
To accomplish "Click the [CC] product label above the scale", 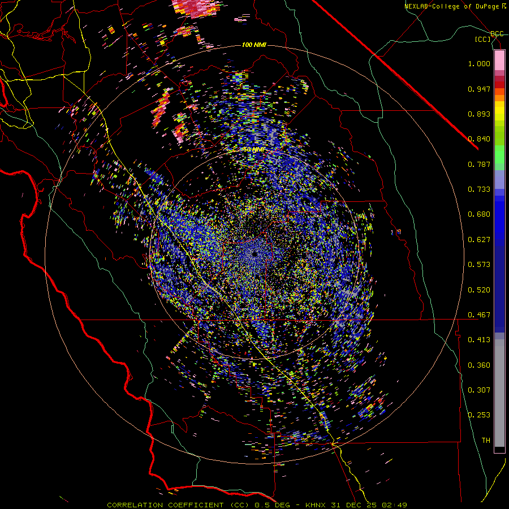I will pos(483,39).
